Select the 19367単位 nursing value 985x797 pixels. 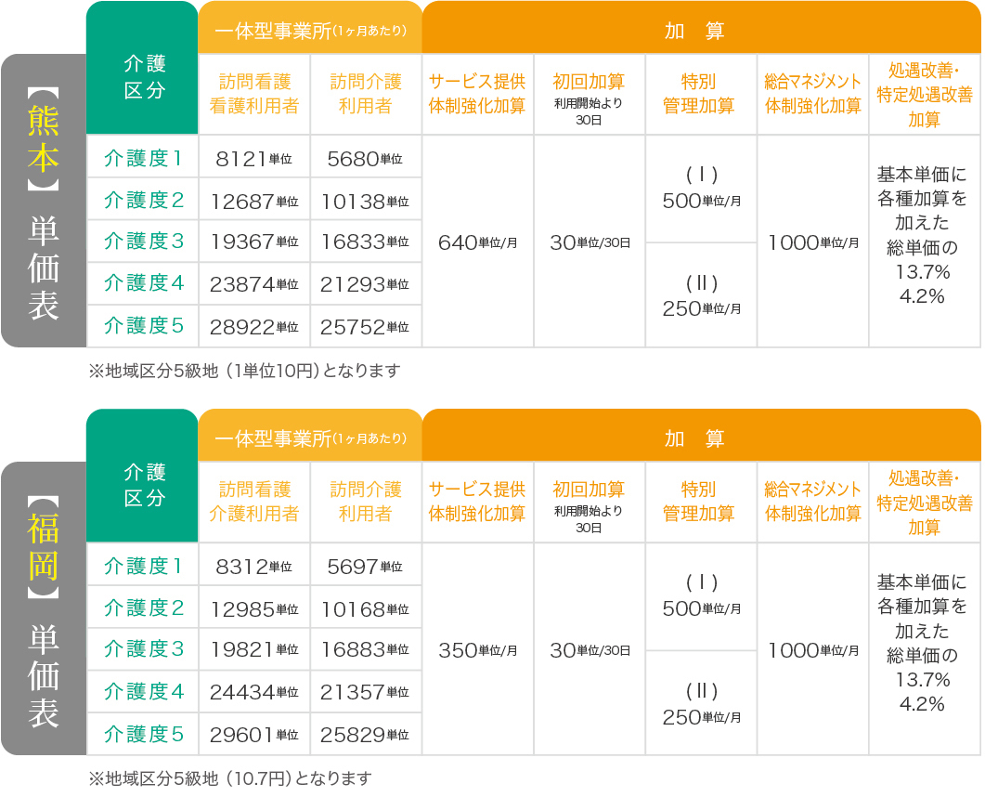click(253, 242)
